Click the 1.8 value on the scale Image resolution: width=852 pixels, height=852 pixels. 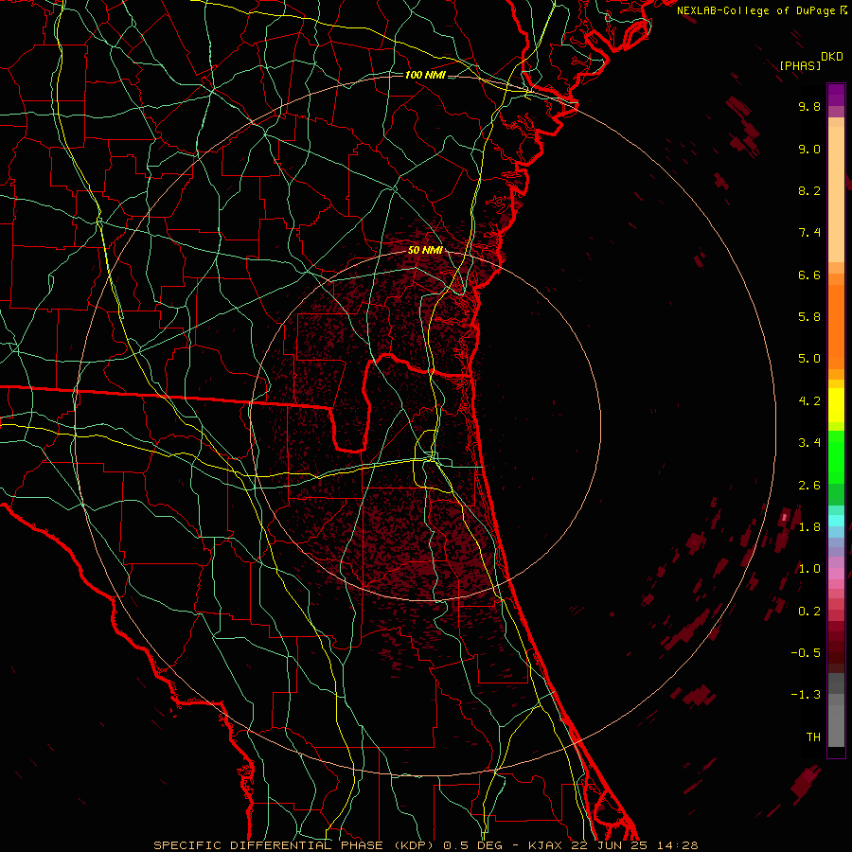click(809, 527)
